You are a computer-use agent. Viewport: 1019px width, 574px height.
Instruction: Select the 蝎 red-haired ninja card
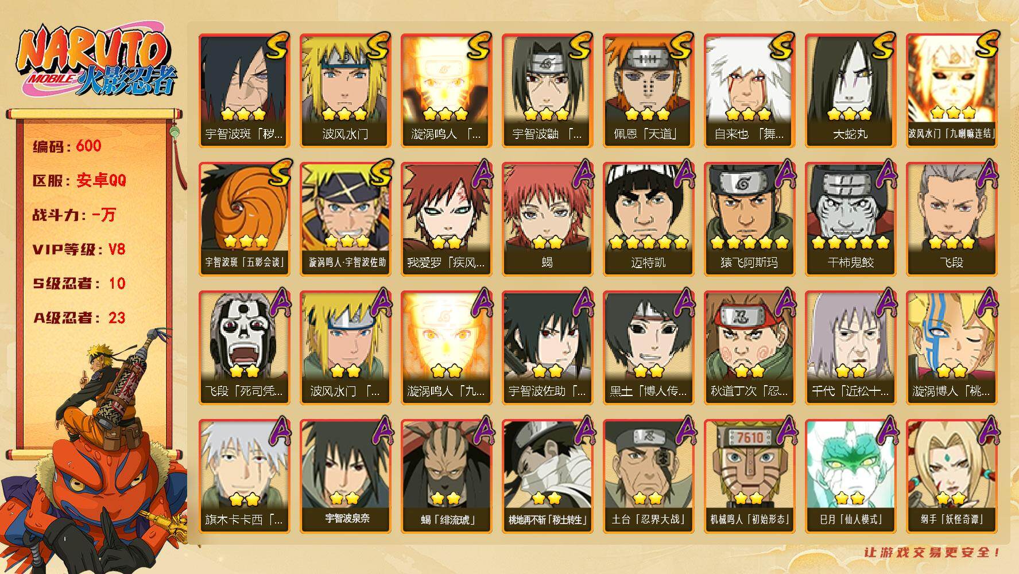click(547, 219)
